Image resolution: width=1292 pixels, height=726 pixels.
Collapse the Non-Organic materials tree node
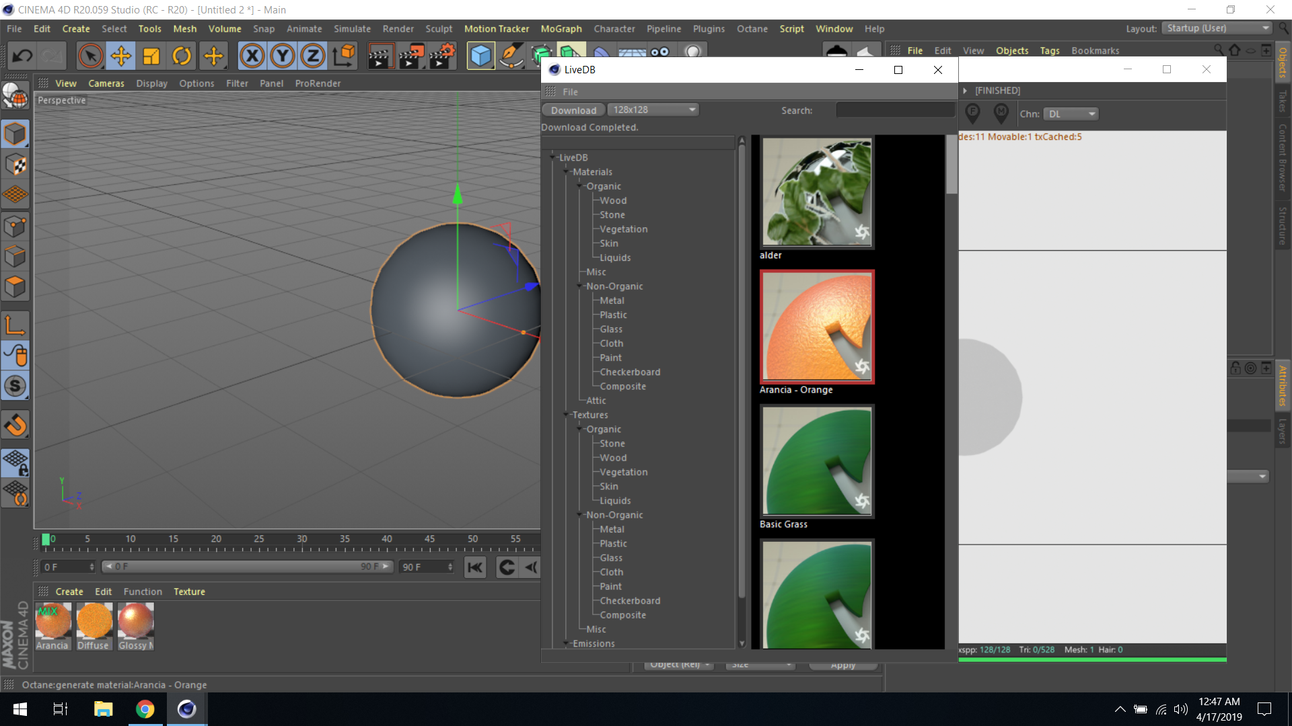point(579,286)
